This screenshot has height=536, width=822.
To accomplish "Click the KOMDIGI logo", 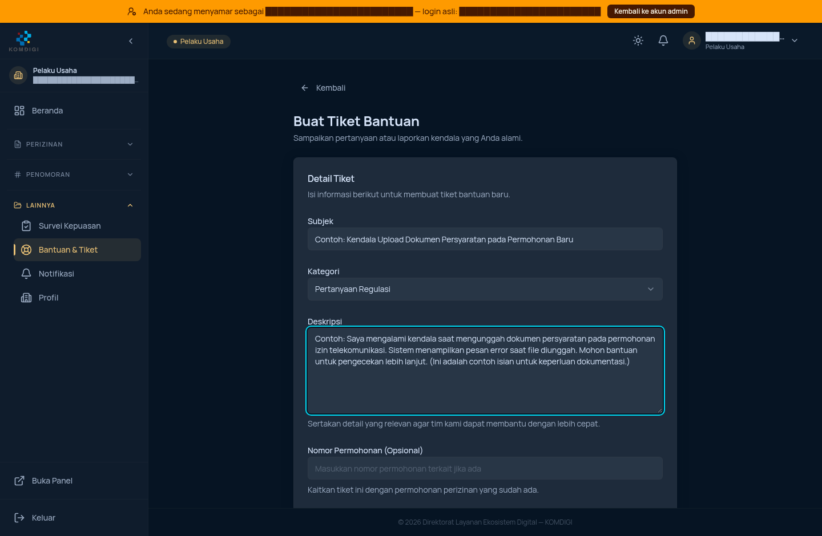I will (24, 41).
